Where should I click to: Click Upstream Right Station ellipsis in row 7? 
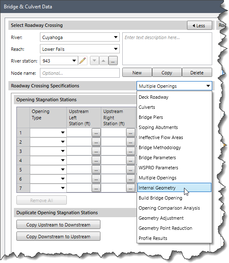[131, 188]
